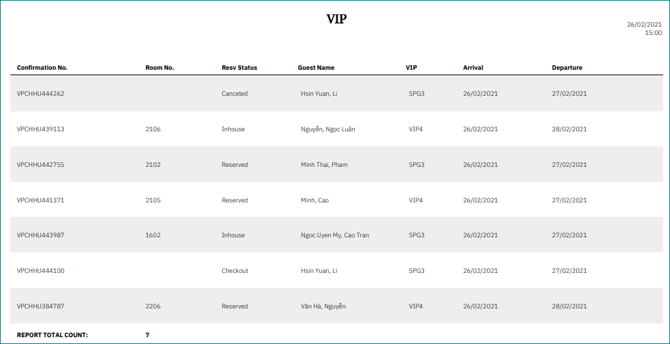This screenshot has height=344, width=670.
Task: Click the Confirmation No. column header
Action: point(42,68)
